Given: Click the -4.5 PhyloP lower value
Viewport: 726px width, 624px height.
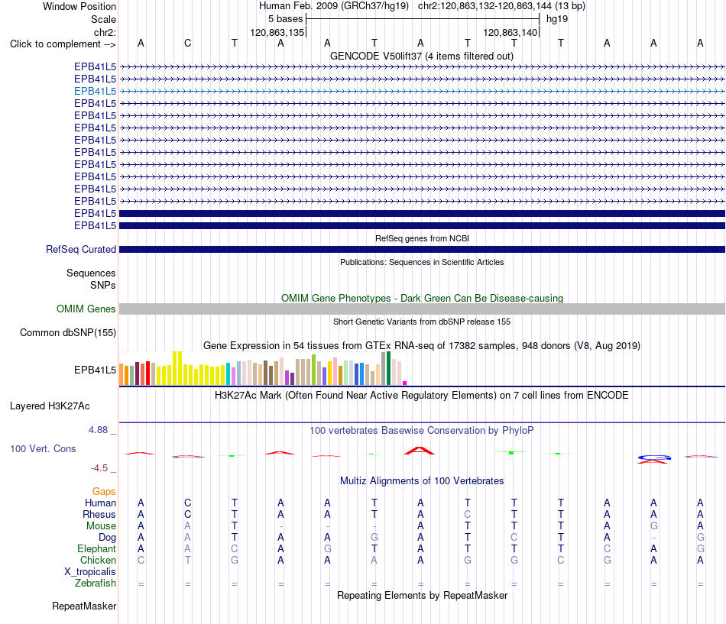Looking at the screenshot, I should pyautogui.click(x=99, y=468).
